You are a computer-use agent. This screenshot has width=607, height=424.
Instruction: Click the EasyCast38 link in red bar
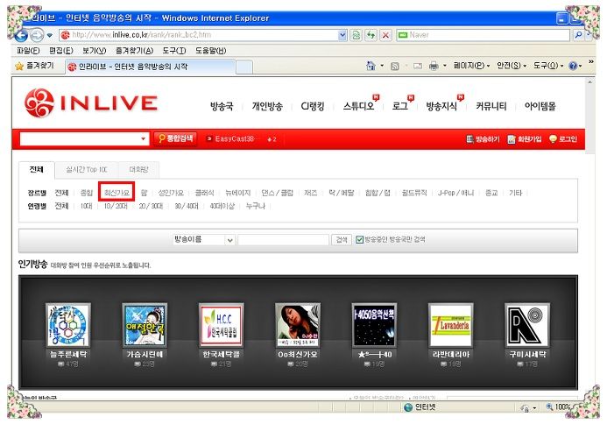click(x=234, y=139)
